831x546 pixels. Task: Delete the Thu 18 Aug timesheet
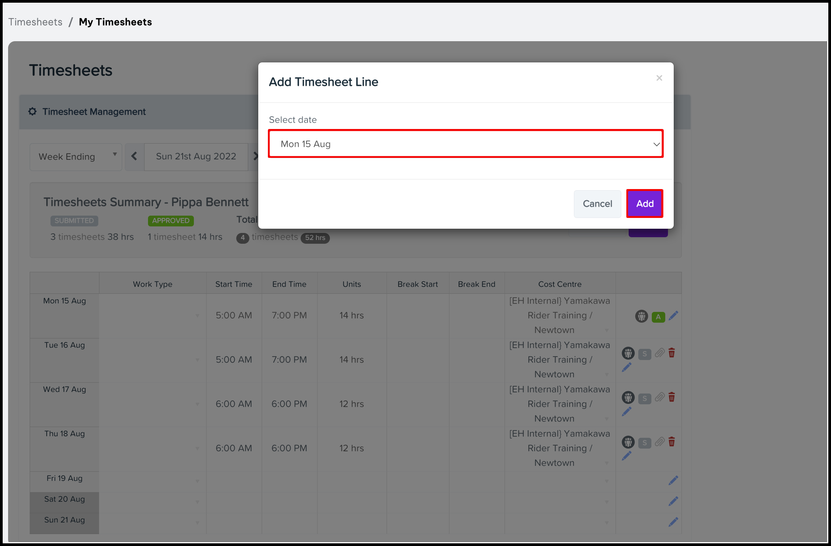[x=672, y=441]
